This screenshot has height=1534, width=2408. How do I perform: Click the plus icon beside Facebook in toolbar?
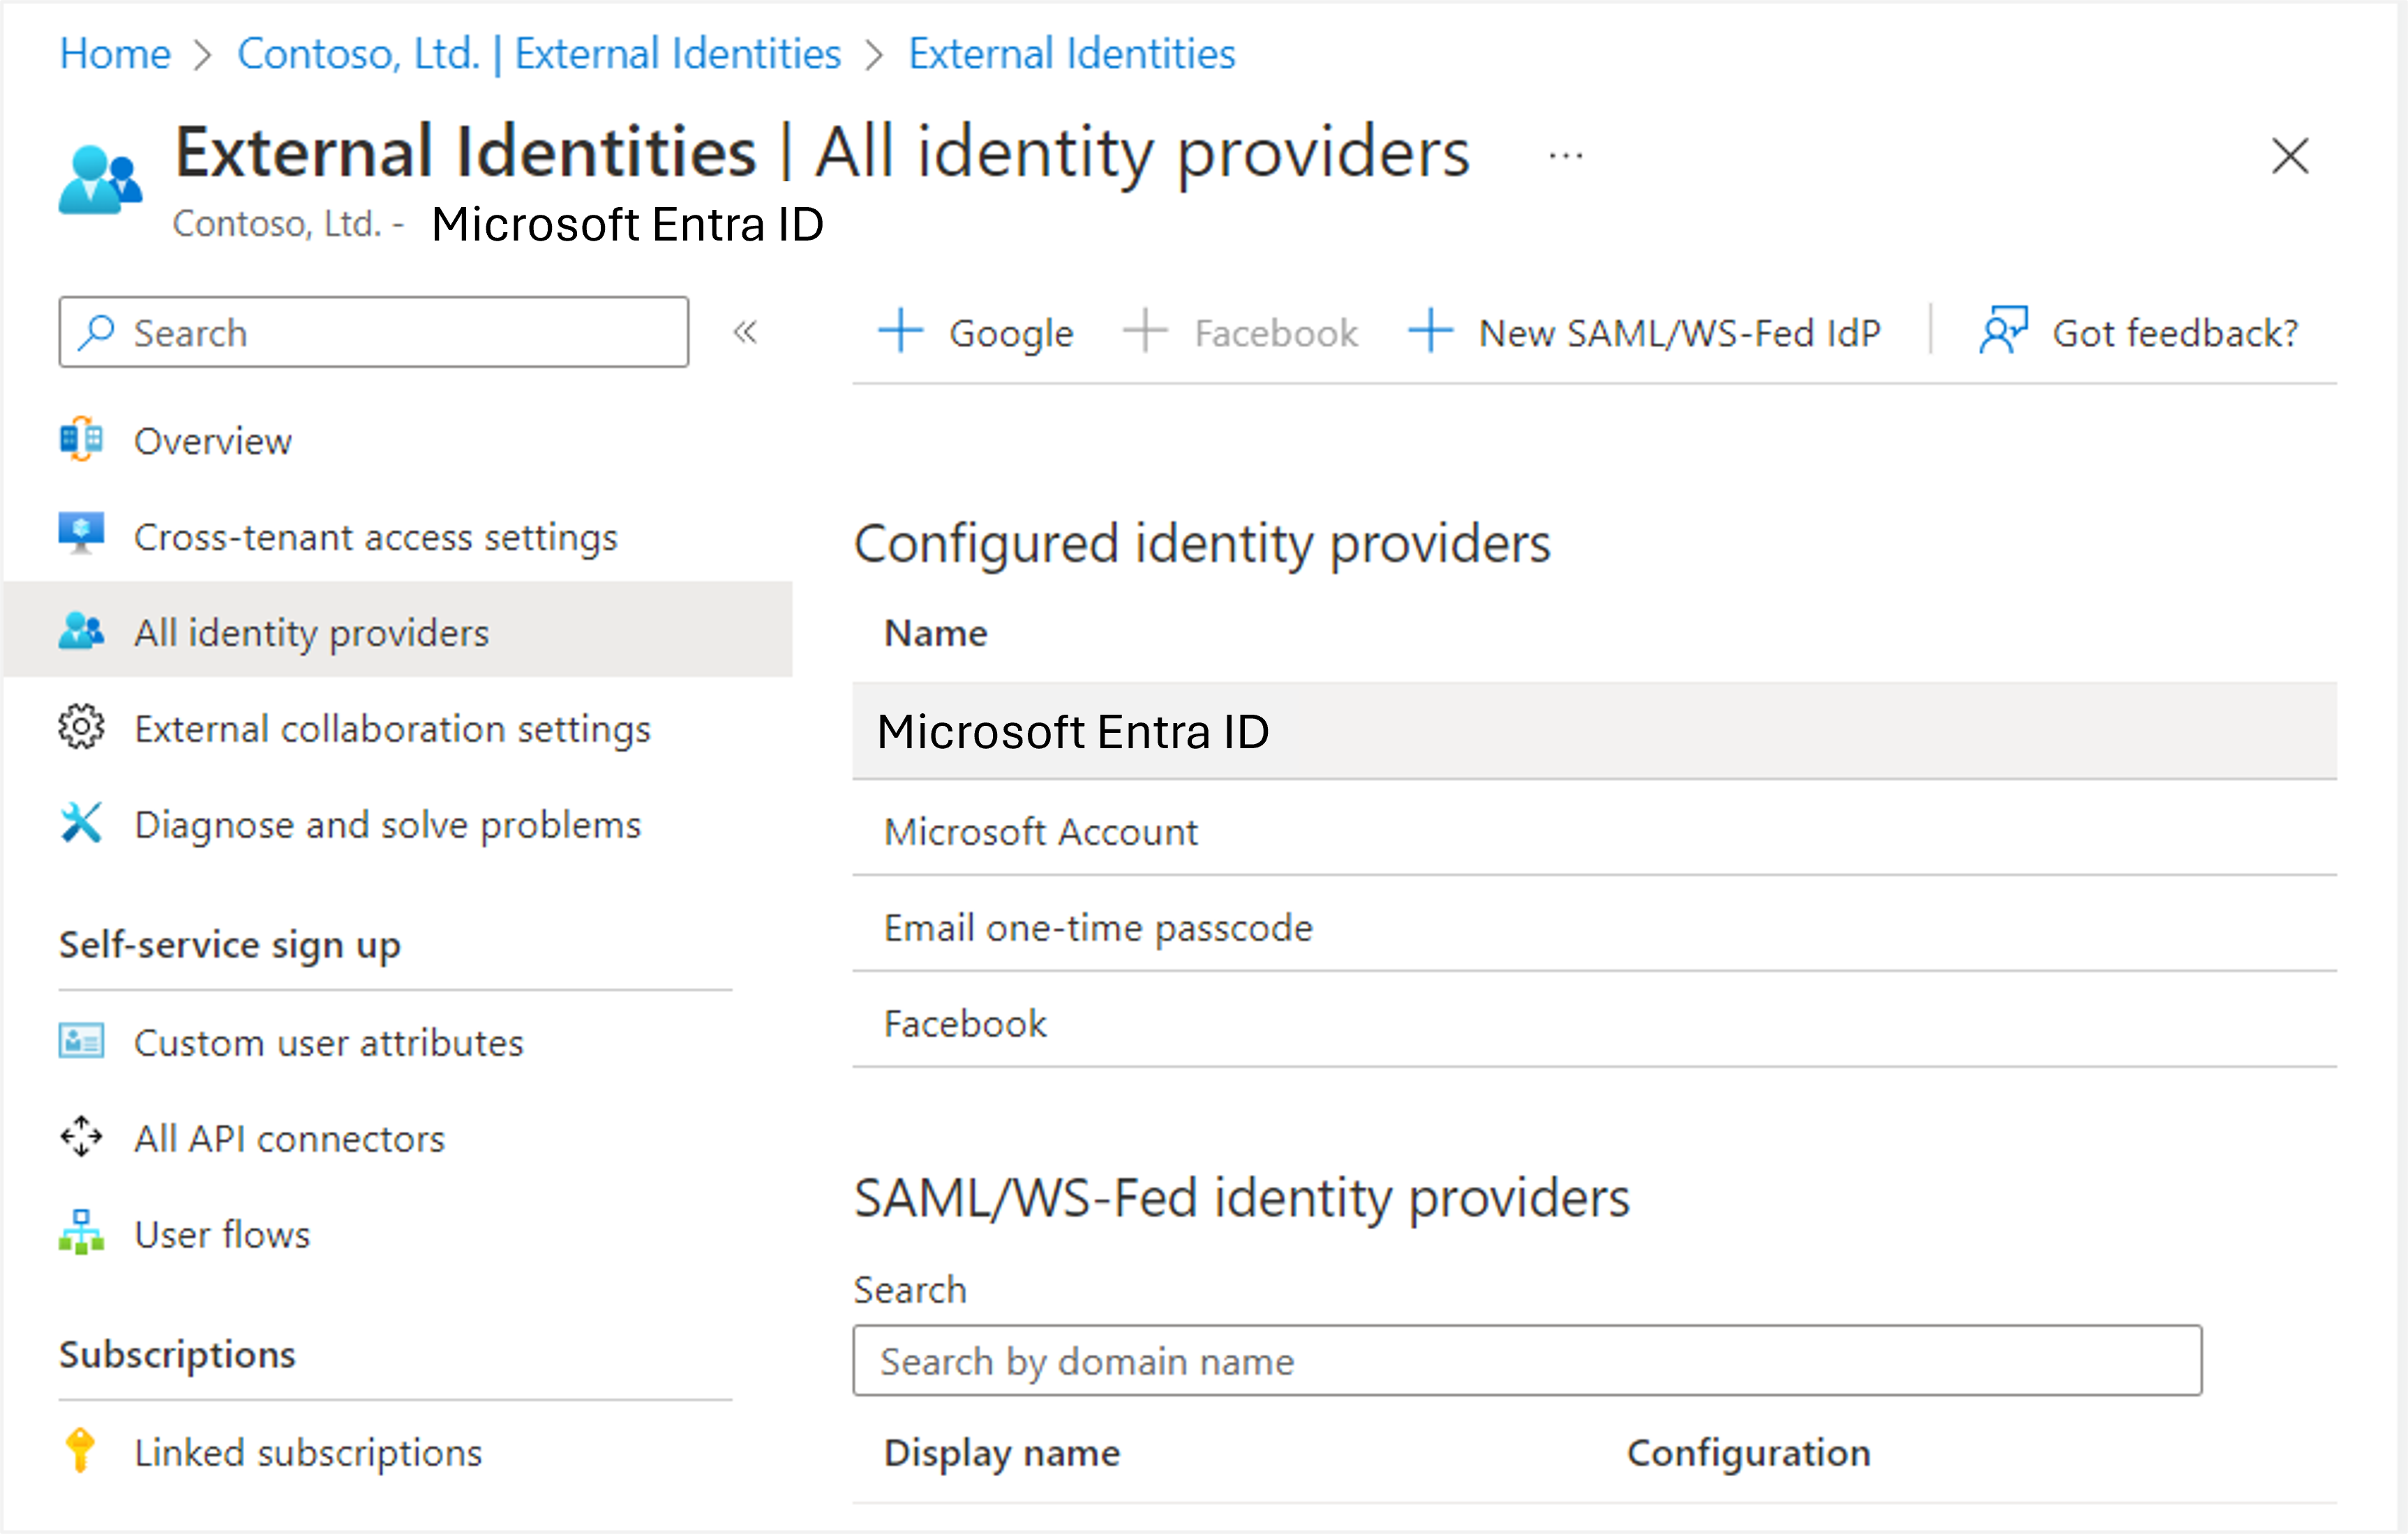click(1145, 330)
